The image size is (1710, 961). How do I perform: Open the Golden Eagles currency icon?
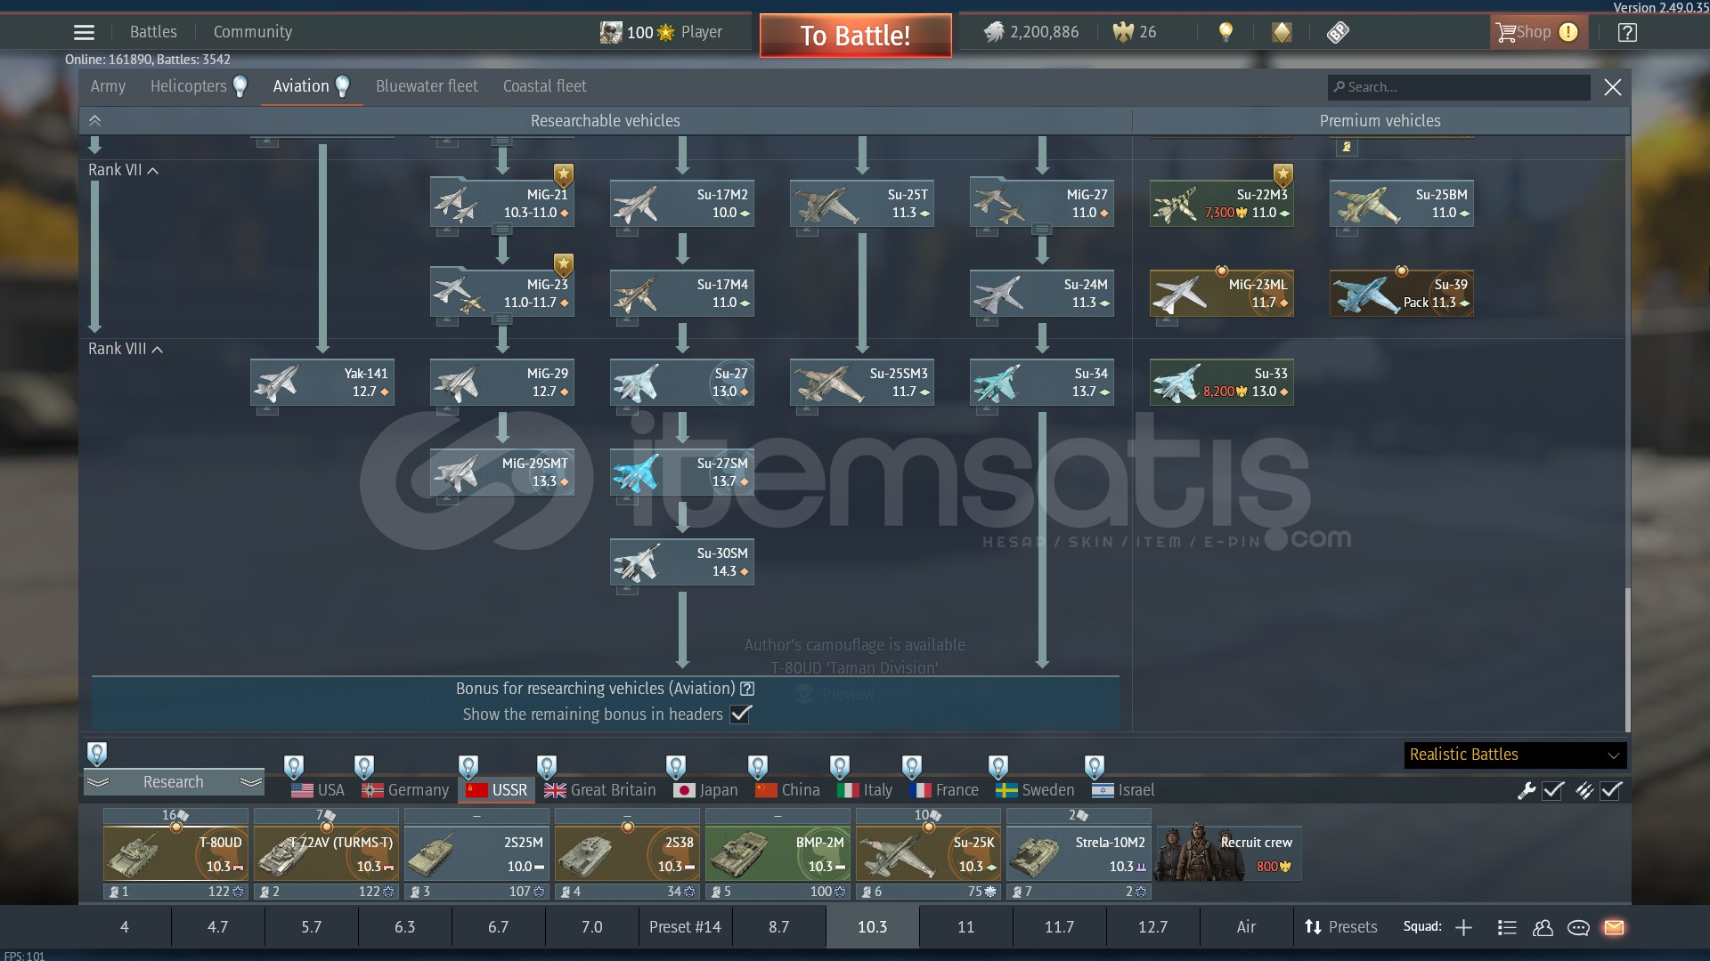click(1123, 33)
